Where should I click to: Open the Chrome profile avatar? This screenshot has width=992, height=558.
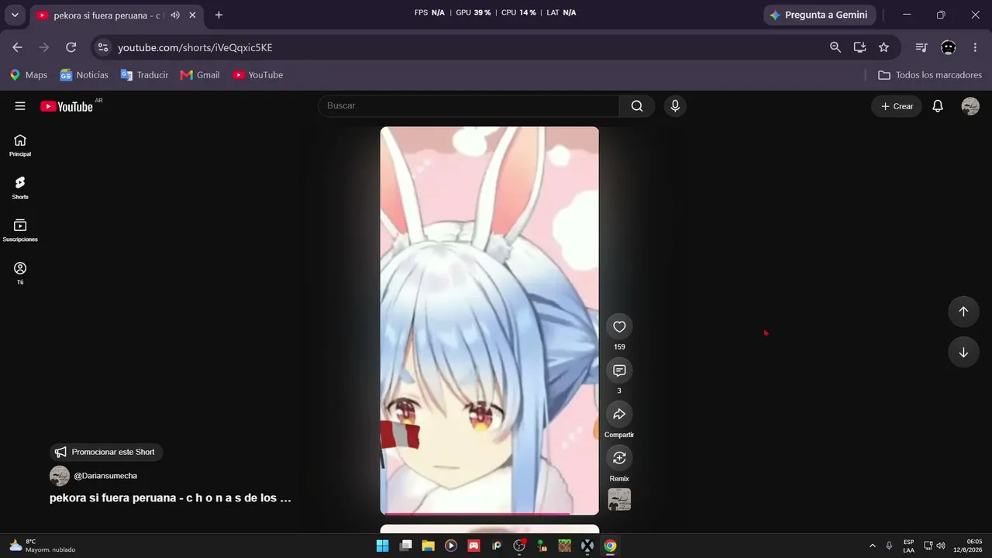pyautogui.click(x=949, y=47)
